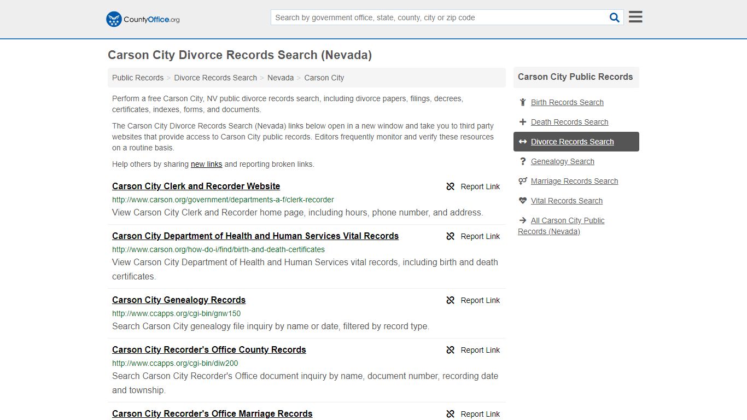Open Department of Health and Human Services Vital Records
This screenshot has width=747, height=420.
pyautogui.click(x=255, y=236)
